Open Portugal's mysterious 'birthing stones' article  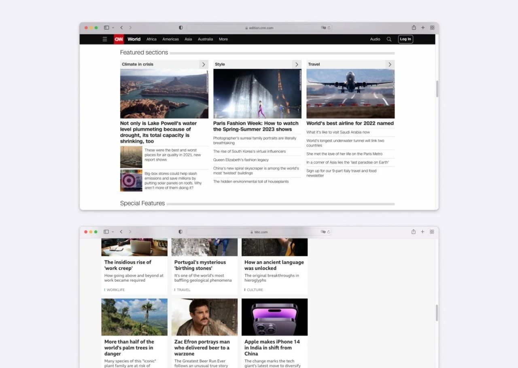tap(200, 265)
